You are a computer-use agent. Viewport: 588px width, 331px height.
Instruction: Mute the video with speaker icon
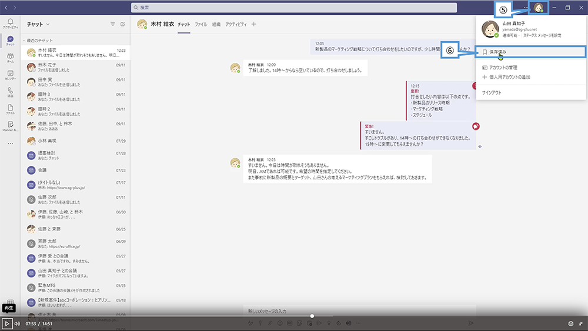click(17, 323)
